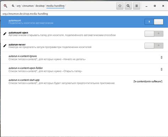168x137 pixels.
Task: Enable the autorun-never switch
Action: pos(154,46)
